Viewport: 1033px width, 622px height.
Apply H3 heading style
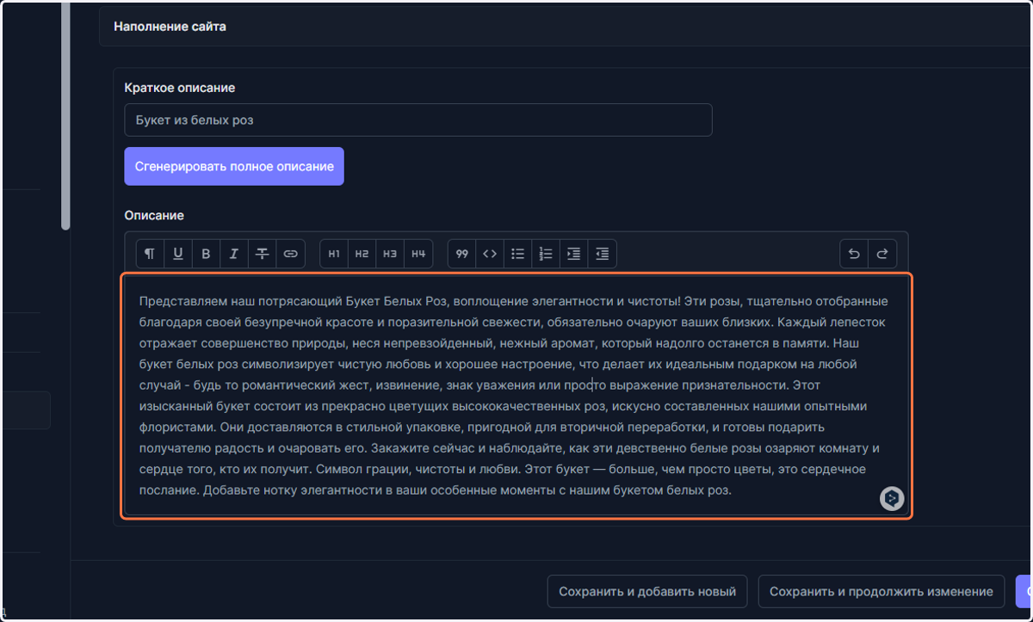[390, 254]
